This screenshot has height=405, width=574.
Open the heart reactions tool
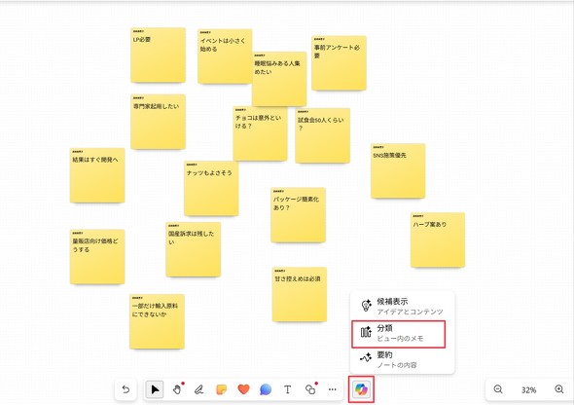[x=243, y=389]
